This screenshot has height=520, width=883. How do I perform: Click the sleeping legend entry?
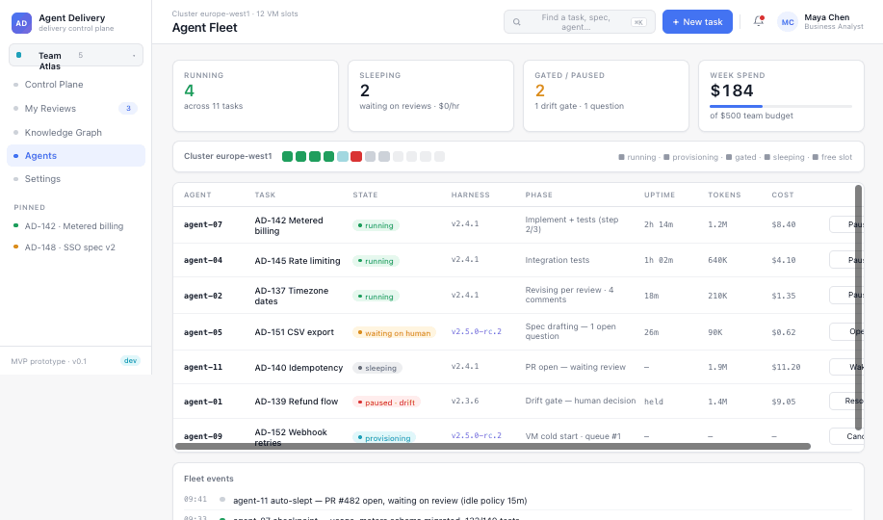pyautogui.click(x=784, y=157)
